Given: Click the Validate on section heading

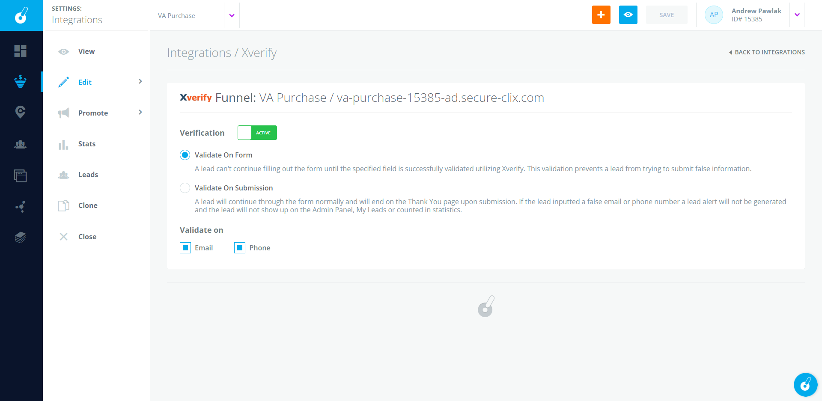Looking at the screenshot, I should [202, 230].
